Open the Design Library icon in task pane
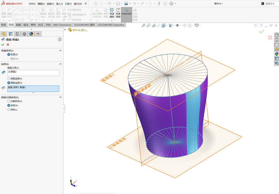The image size is (279, 194). (277, 40)
